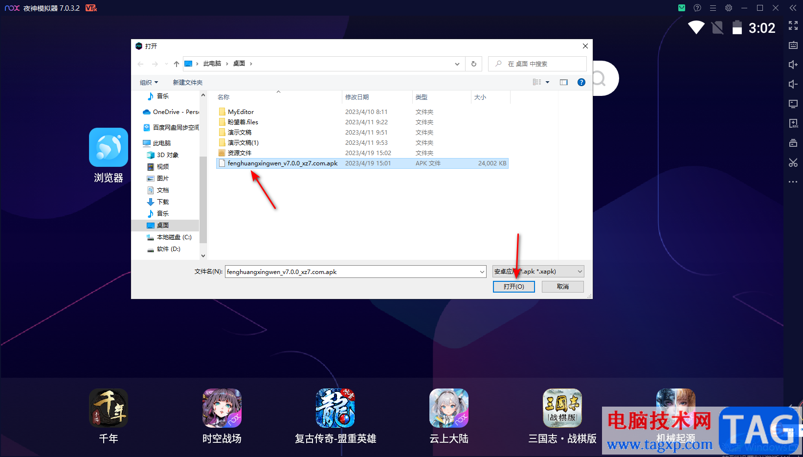Click 打开(O) open button
803x457 pixels.
point(513,287)
